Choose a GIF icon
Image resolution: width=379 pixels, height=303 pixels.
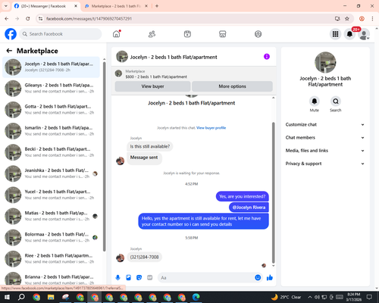tap(150, 278)
